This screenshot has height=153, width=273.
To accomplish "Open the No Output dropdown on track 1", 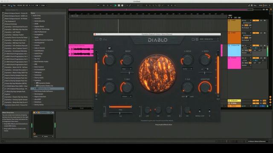I will (x=247, y=28).
